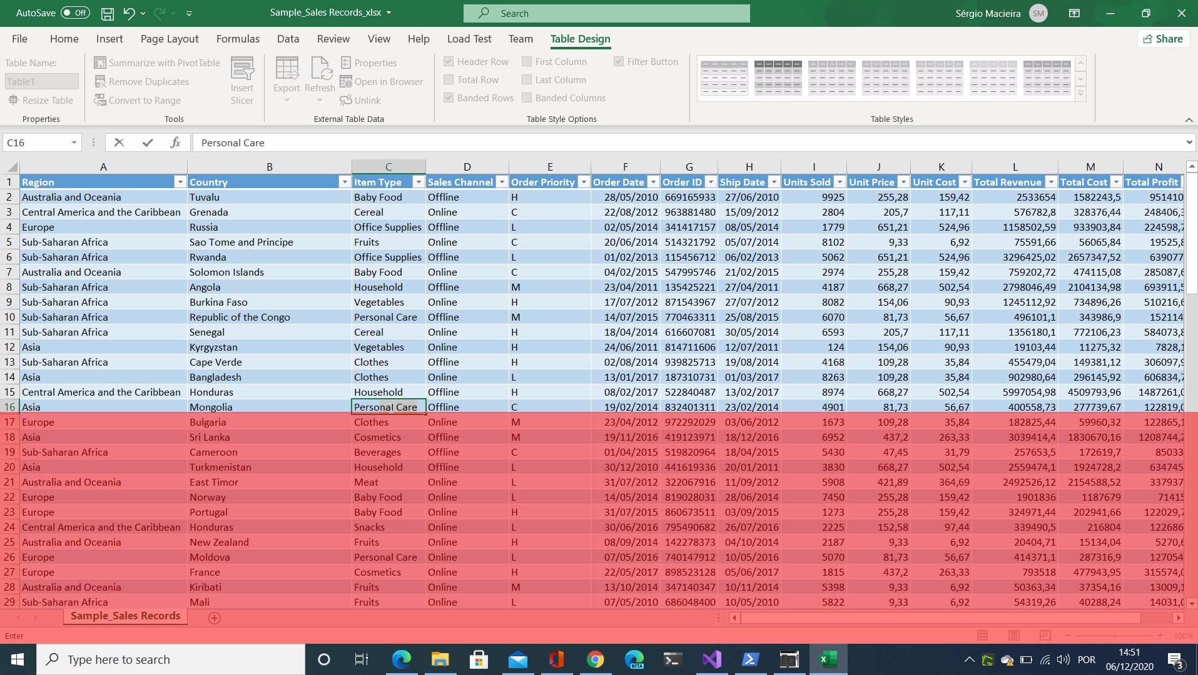Viewport: 1198px width, 675px height.
Task: Open File Explorer from taskbar
Action: pyautogui.click(x=440, y=659)
